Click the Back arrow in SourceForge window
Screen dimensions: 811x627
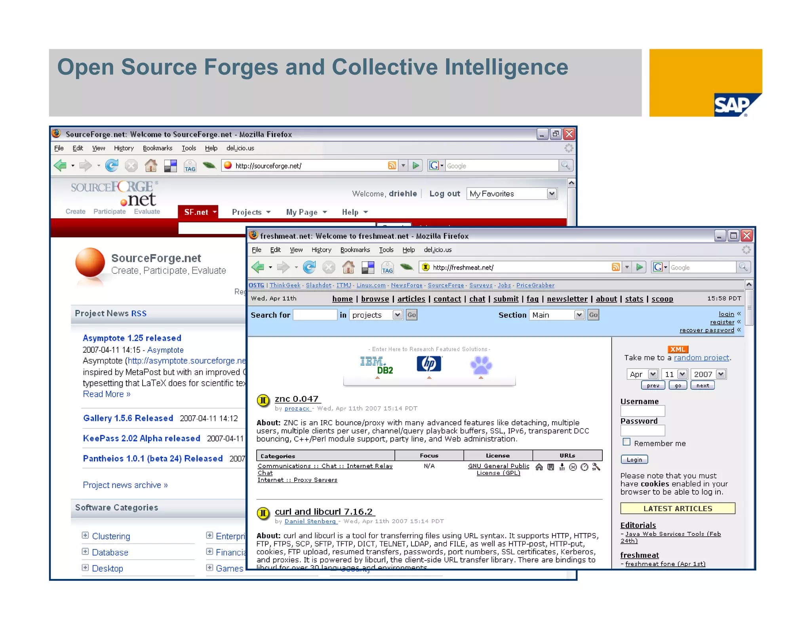61,166
